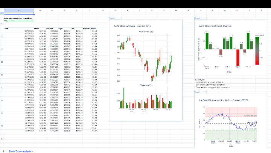This screenshot has width=271, height=153.
Task: Click the CHART label above the sentiment chart
Action: (201, 18)
